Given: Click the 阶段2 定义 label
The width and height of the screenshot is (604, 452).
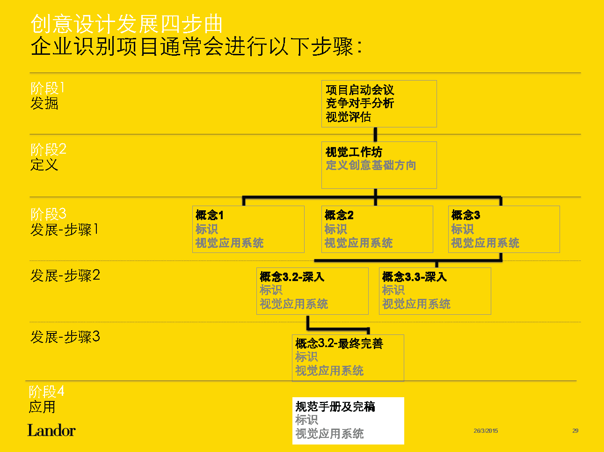Looking at the screenshot, I should pos(48,157).
